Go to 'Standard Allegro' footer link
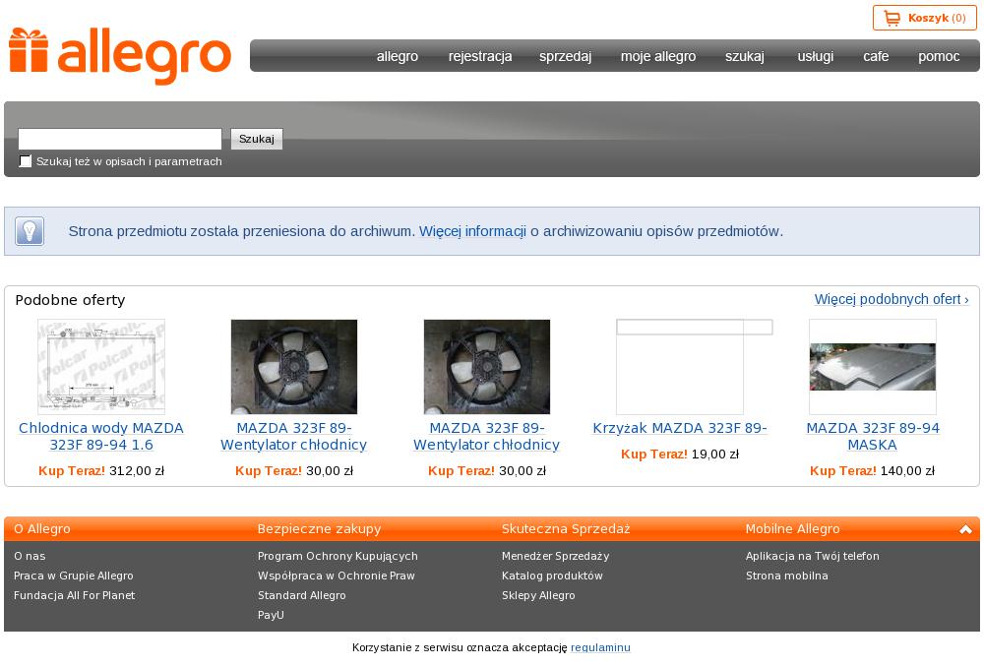The height and width of the screenshot is (667, 984). 302,595
